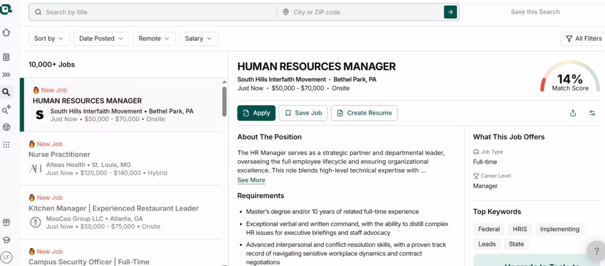Click the Manager career level value

point(486,186)
